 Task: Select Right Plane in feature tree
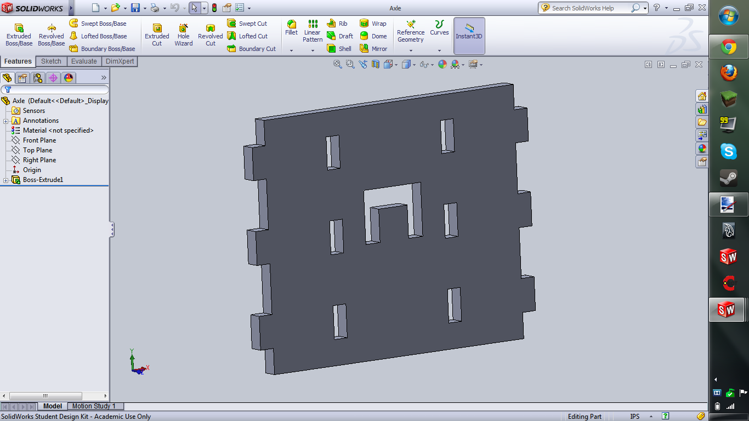point(39,160)
